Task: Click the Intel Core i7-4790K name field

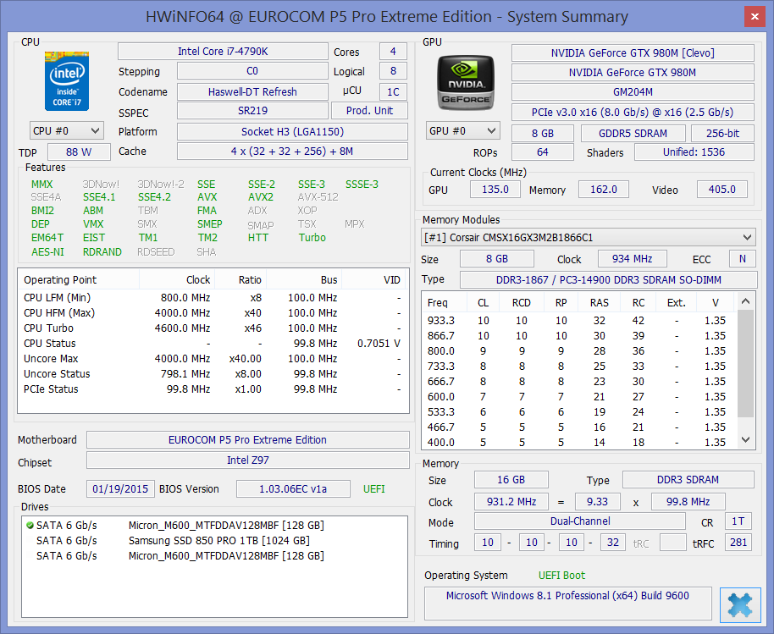Action: coord(223,52)
